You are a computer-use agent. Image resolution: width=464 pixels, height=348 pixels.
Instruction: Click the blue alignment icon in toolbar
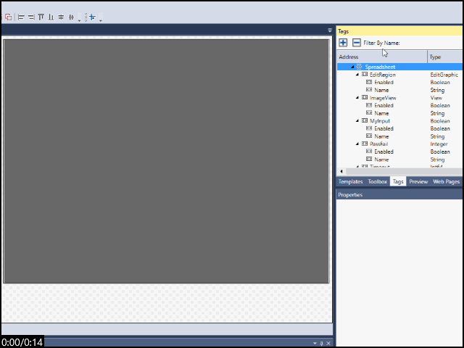tap(91, 17)
